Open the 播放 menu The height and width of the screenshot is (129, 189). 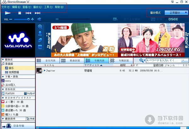[x=37, y=7]
